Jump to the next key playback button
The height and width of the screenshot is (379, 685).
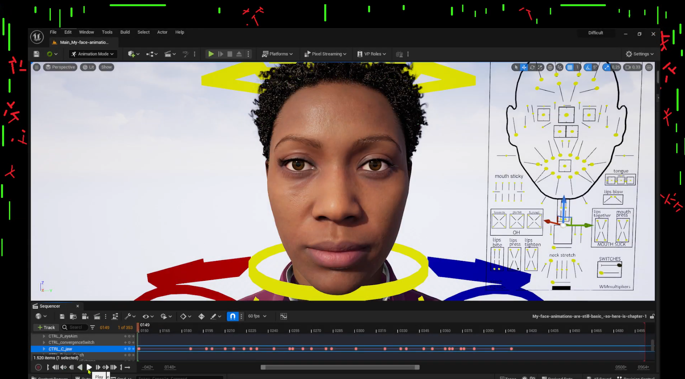[x=106, y=367]
